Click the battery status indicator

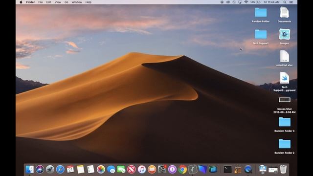click(x=256, y=2)
